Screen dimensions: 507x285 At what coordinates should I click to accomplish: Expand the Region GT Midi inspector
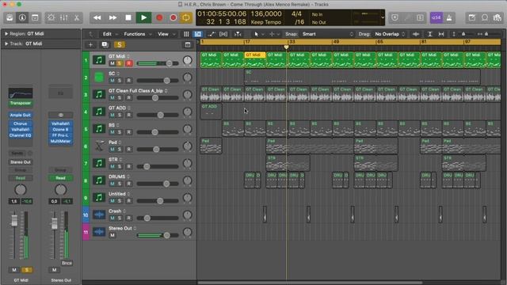[x=6, y=33]
